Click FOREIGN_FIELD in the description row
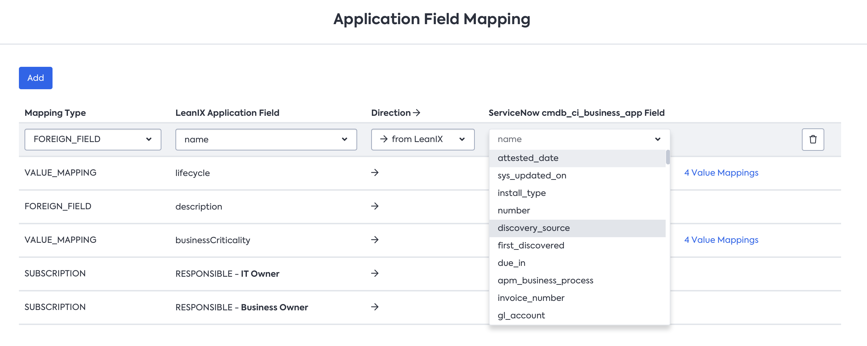867x346 pixels. click(58, 206)
